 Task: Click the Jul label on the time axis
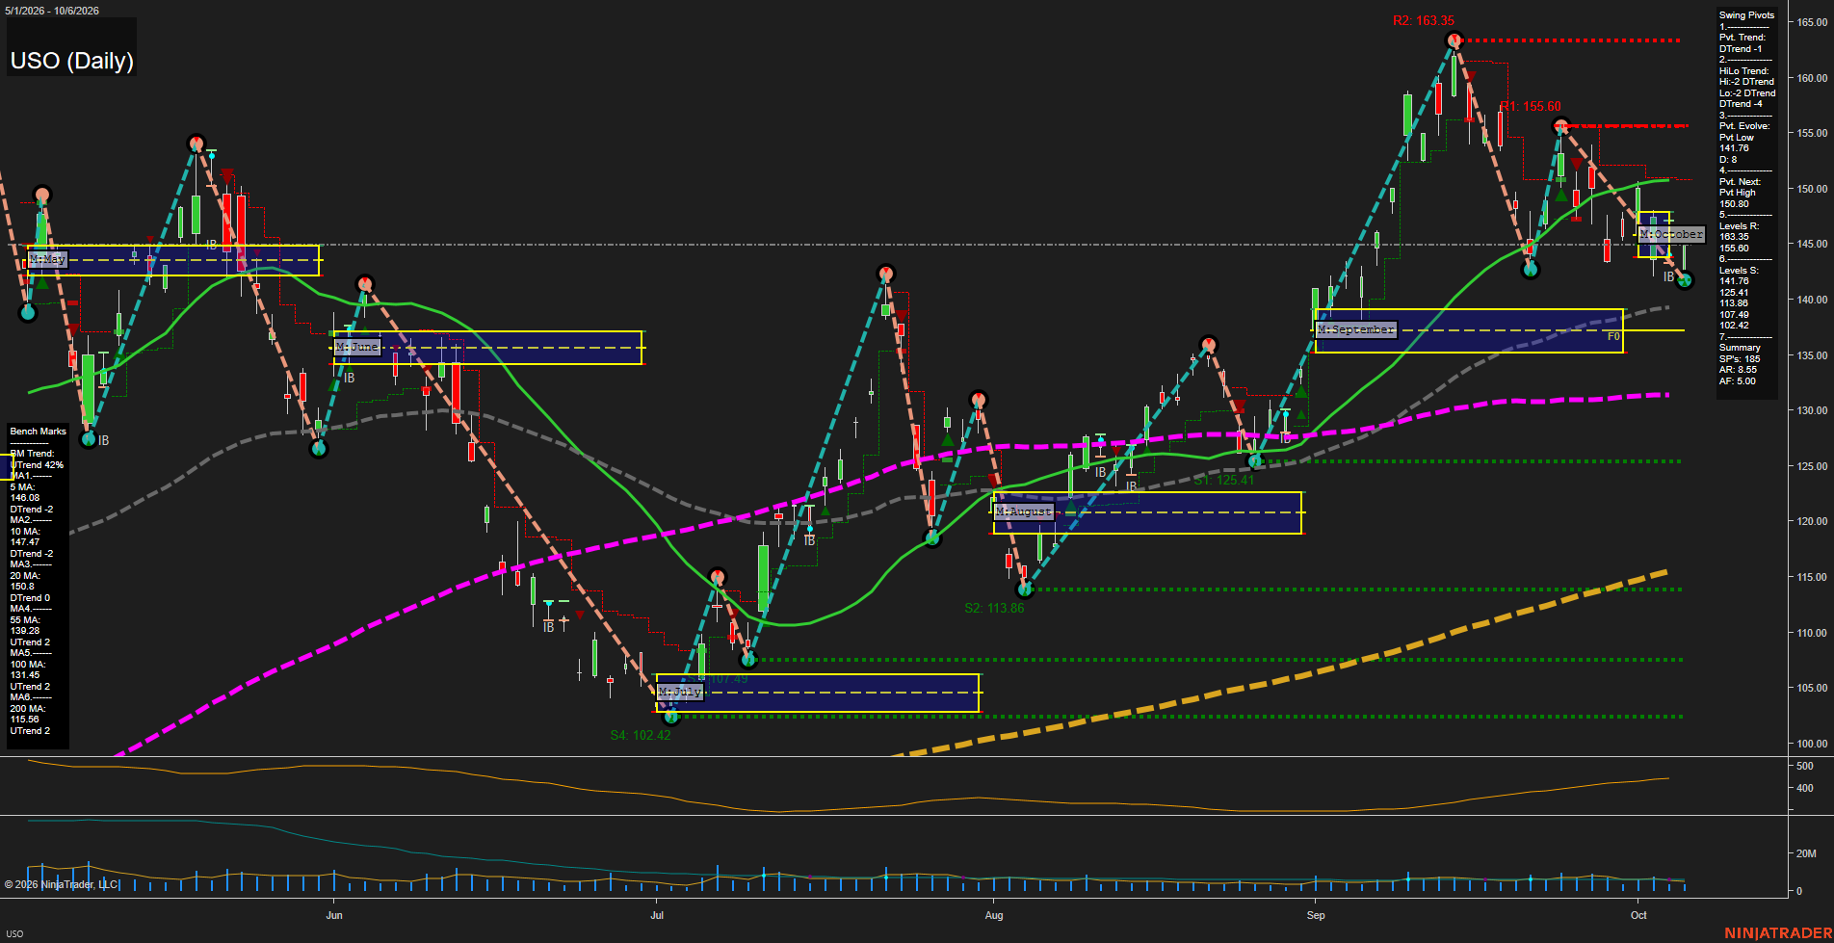(x=657, y=915)
